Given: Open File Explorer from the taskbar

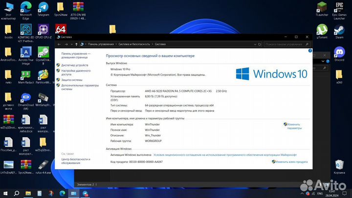Looking at the screenshot, I should point(28,193).
